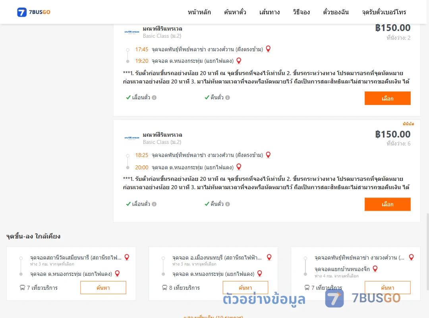Screen dimensions: 429x318
Task: Click map pin beside 17:45 departure stop
Action: tap(268, 49)
